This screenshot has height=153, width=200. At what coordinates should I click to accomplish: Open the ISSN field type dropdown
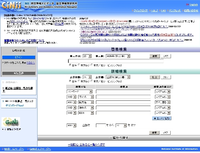[86, 113]
